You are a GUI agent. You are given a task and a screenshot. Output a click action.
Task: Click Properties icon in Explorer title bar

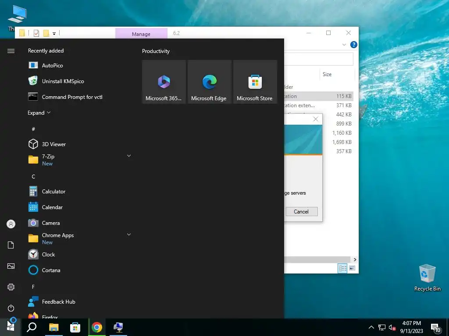[36, 33]
